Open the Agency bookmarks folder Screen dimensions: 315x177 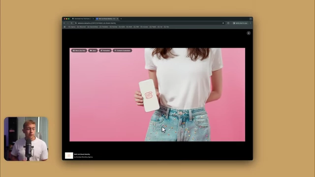(72, 27)
